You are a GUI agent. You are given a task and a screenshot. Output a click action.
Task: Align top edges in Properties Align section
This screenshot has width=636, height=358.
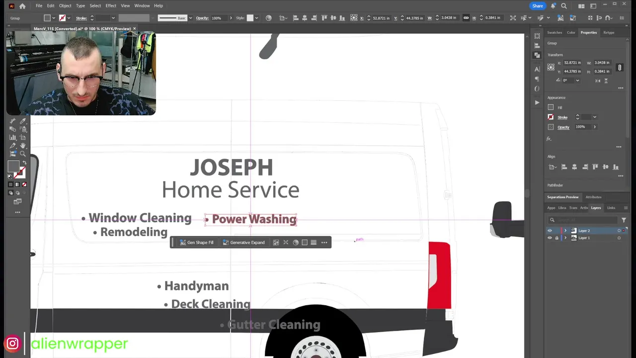click(595, 167)
